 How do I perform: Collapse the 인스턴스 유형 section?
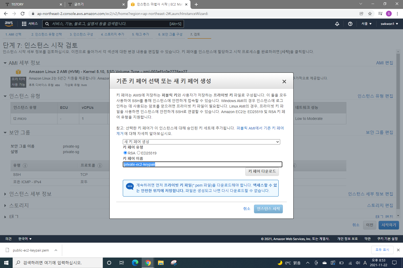coord(5,96)
